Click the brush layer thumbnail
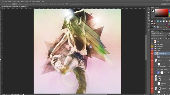 (x=155, y=41)
